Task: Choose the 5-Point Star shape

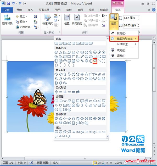Action: [x=69, y=119]
